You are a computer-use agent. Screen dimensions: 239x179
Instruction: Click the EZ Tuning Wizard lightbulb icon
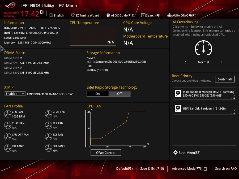pos(73,15)
